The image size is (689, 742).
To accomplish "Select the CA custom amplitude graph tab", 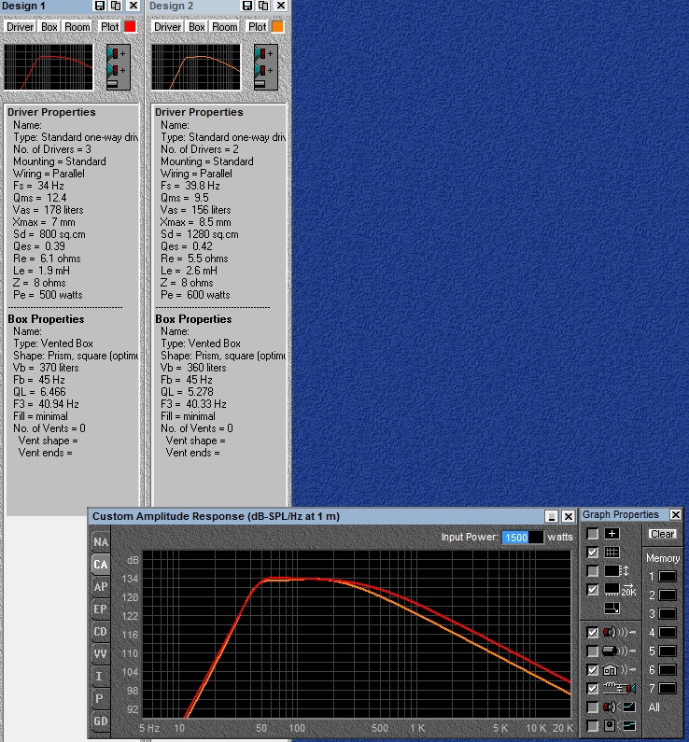I will click(x=101, y=564).
